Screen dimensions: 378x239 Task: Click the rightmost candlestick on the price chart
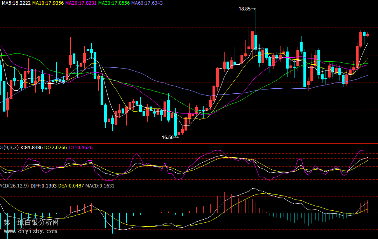[368, 35]
